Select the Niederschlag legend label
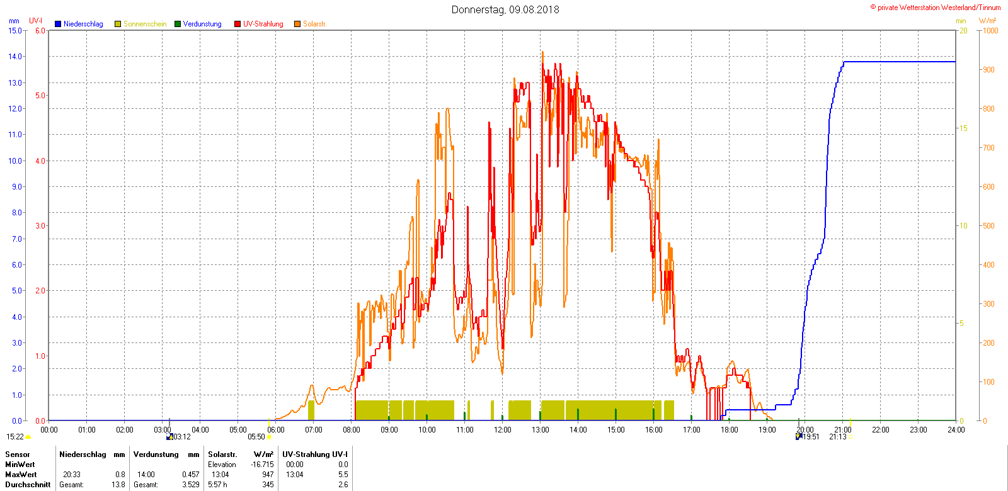Viewport: 1008px width, 491px height. coord(83,24)
